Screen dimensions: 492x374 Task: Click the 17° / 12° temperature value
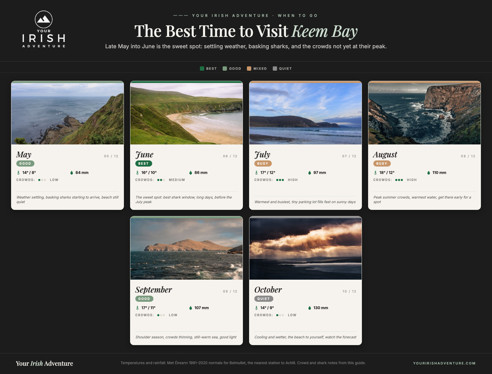click(x=268, y=173)
